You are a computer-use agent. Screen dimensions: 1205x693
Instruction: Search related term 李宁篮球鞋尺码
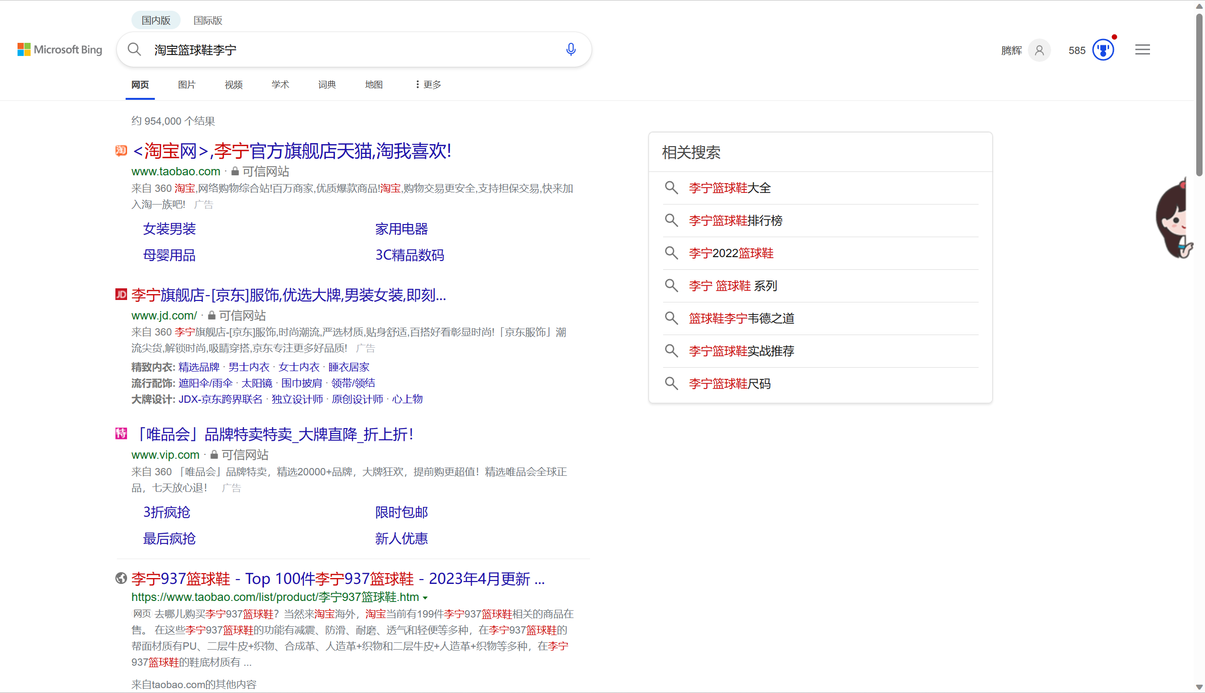(x=730, y=384)
